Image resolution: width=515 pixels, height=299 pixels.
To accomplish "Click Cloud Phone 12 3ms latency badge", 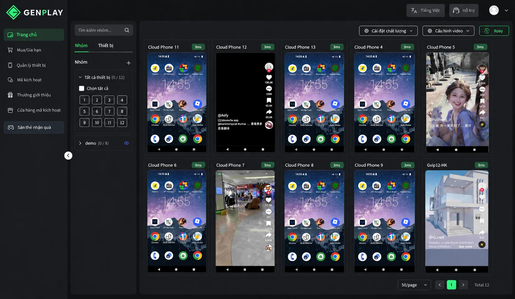I will pyautogui.click(x=267, y=47).
